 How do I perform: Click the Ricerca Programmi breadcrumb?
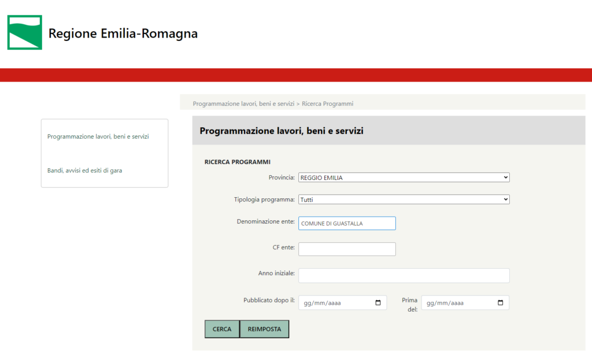[327, 104]
